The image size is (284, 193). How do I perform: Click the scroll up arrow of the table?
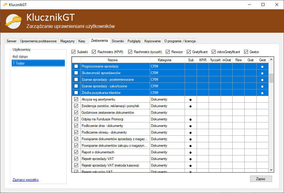271,59
